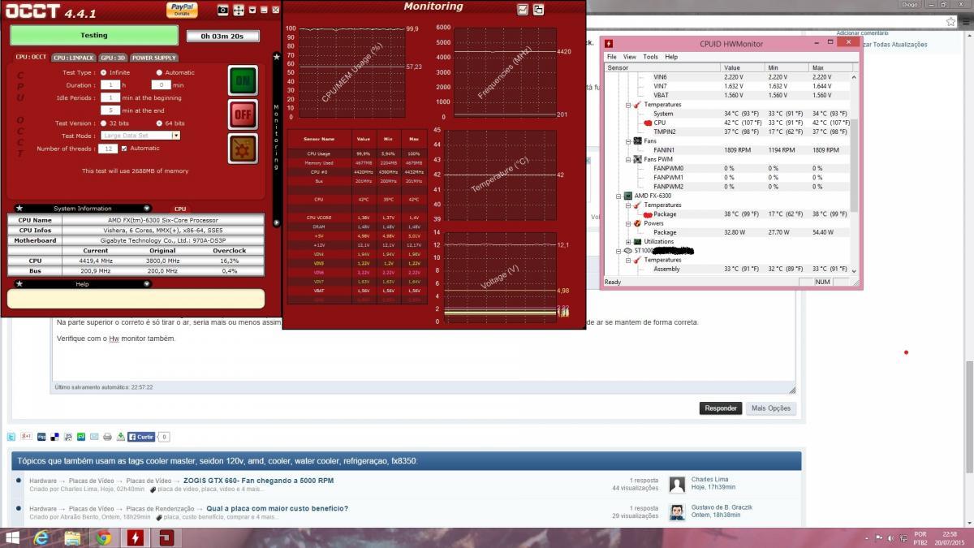Collapse Fans PWM node in HWMonitor
974x548 pixels.
click(627, 159)
